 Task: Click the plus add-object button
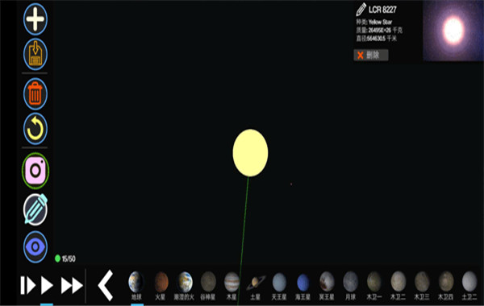(35, 19)
